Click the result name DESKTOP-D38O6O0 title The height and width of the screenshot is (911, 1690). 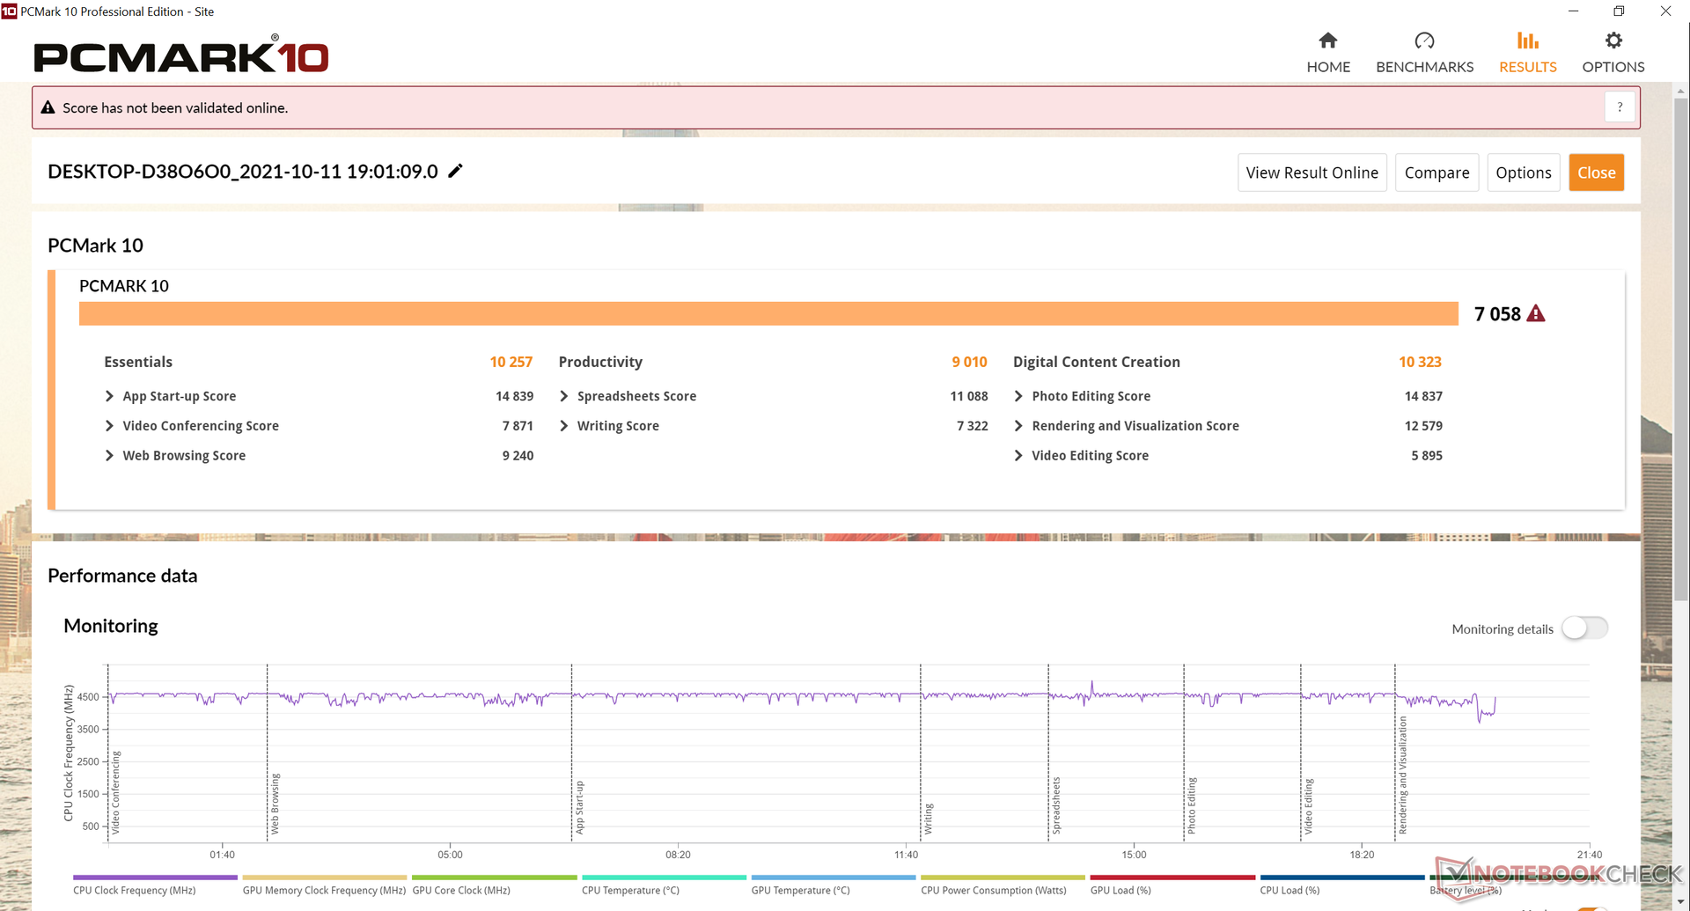pyautogui.click(x=243, y=172)
